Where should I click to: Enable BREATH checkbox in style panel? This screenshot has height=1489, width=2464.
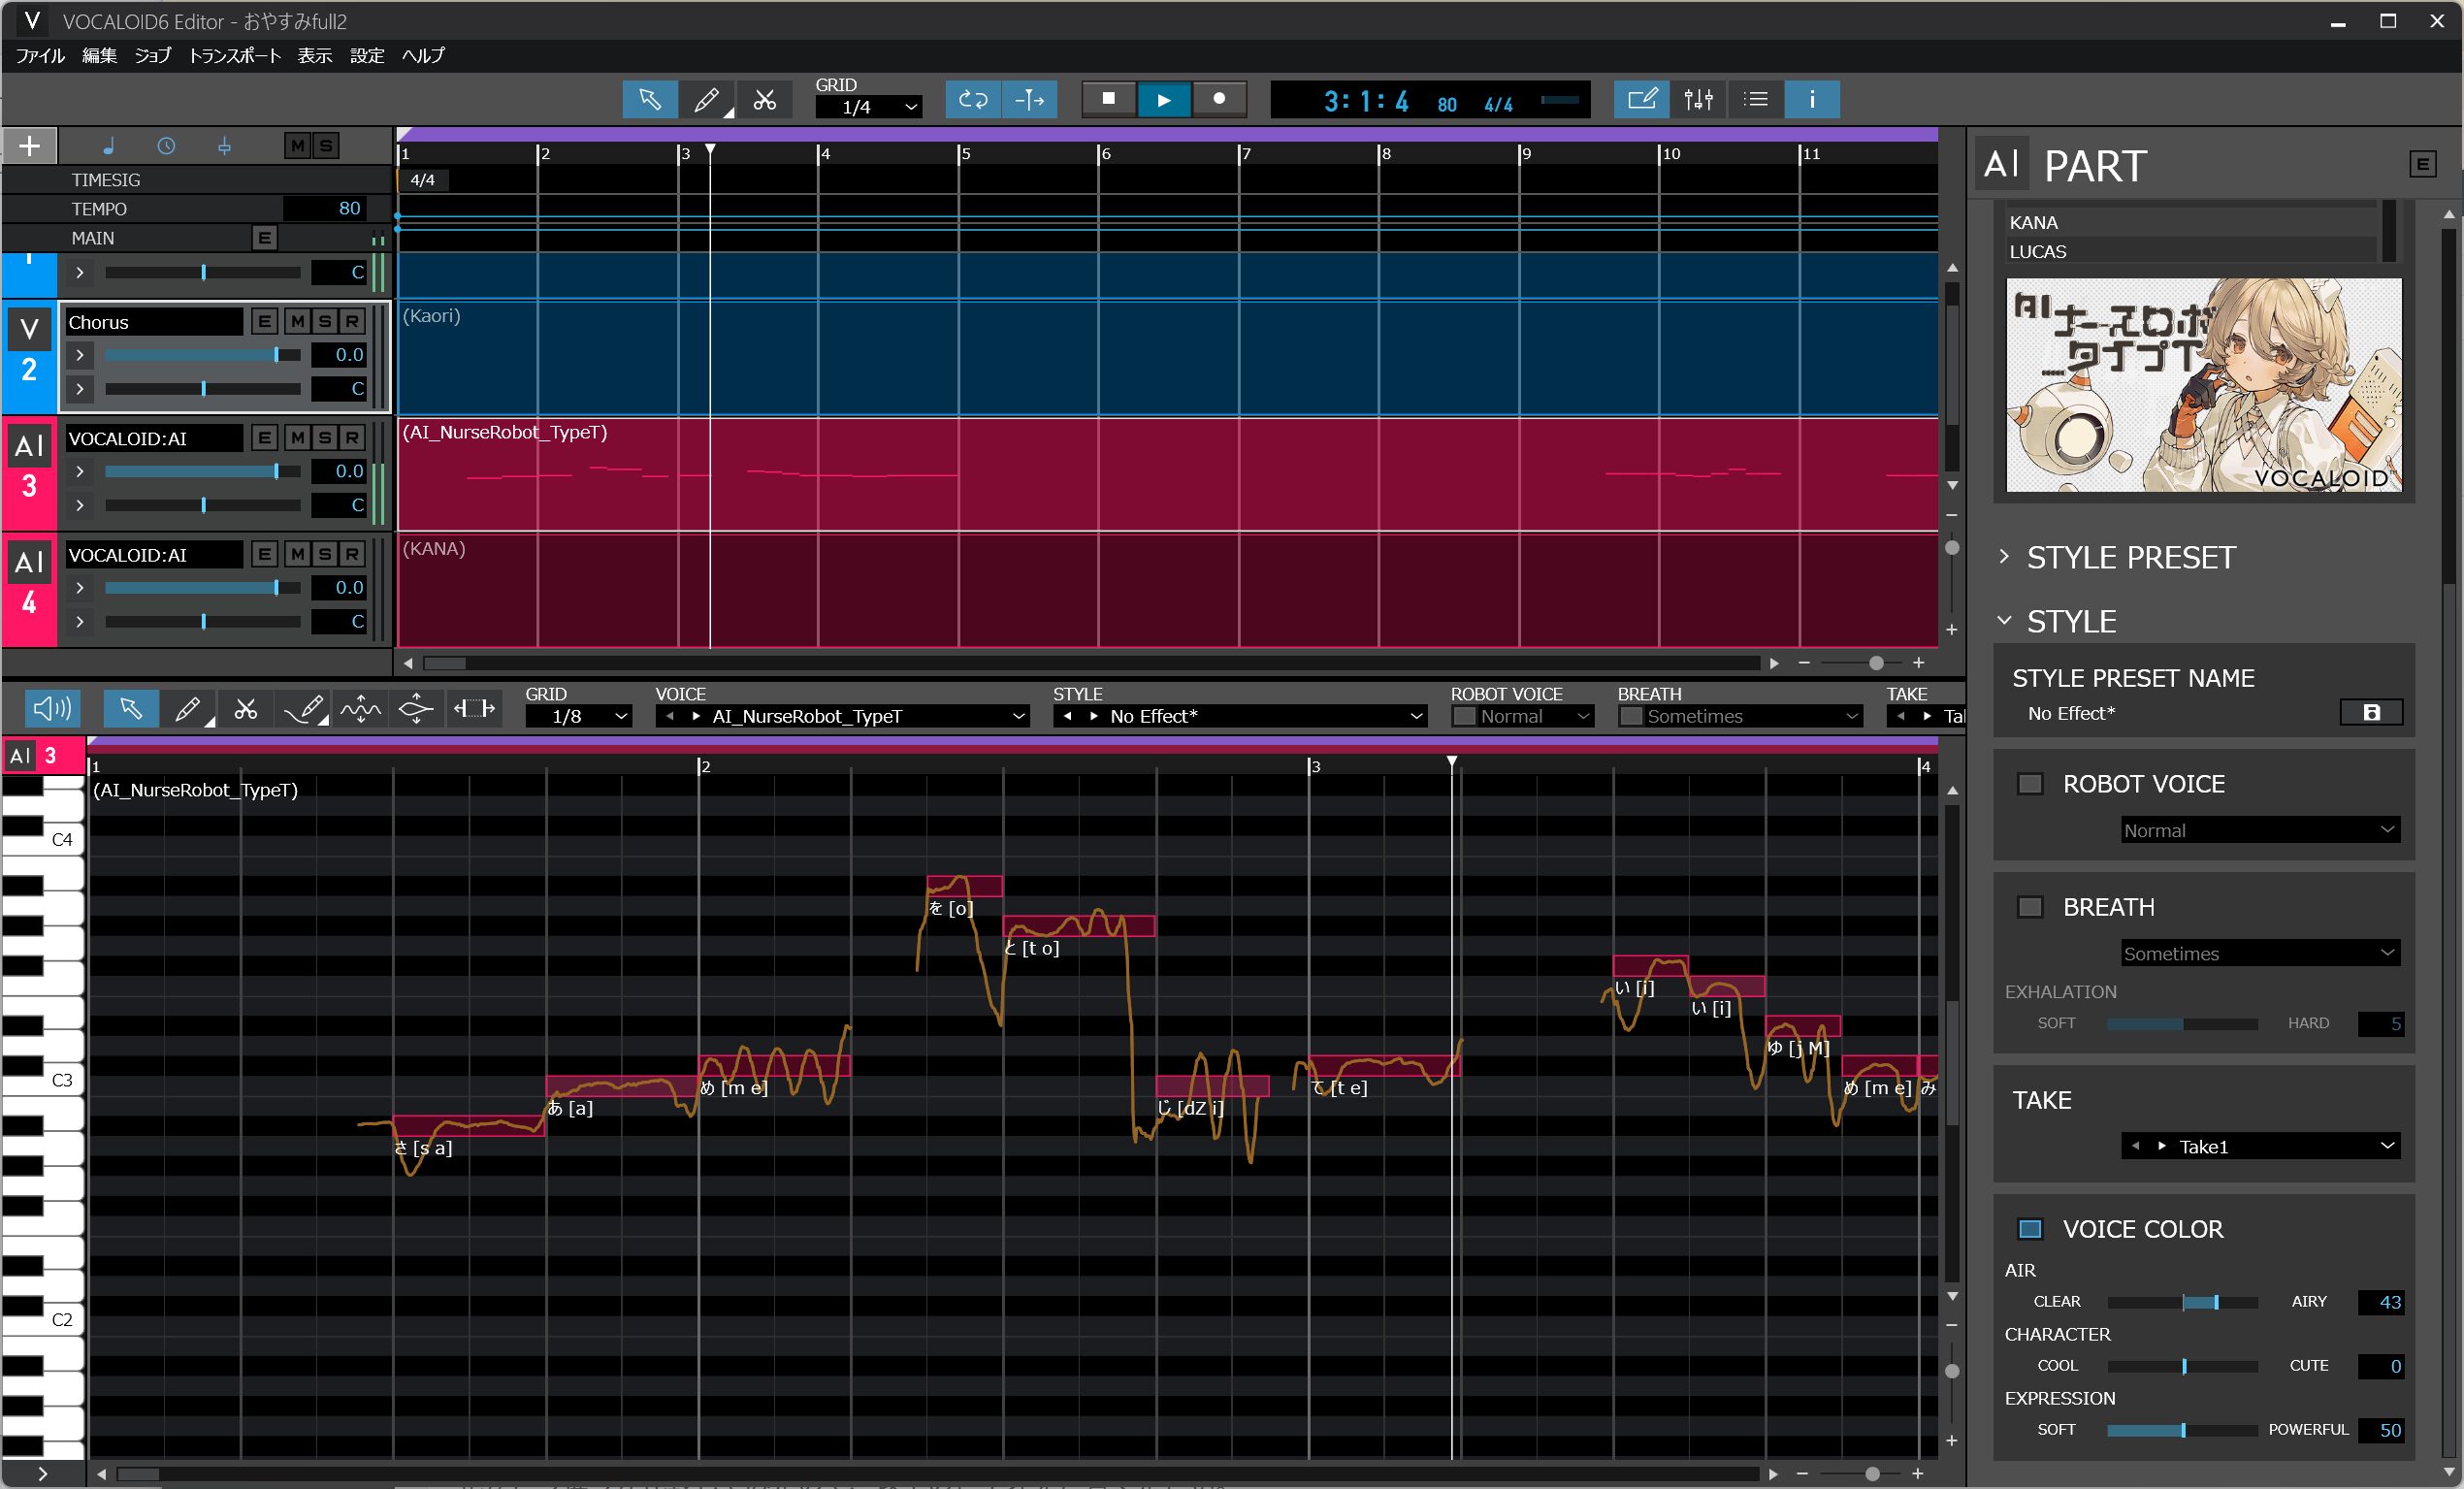pos(2030,907)
